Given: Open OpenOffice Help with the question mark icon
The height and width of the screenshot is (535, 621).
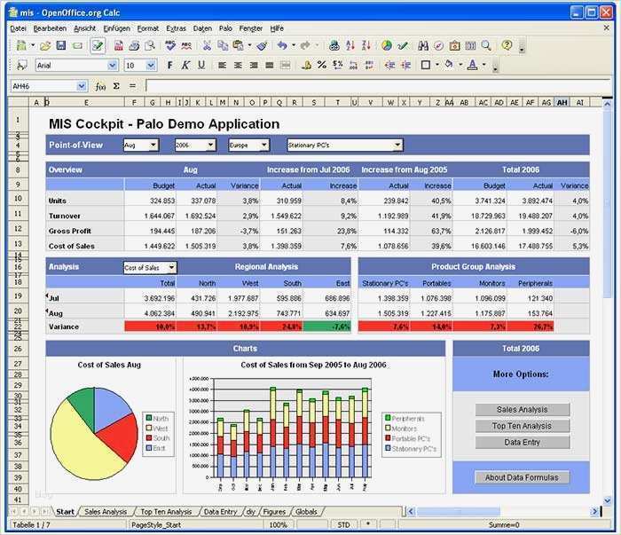Looking at the screenshot, I should click(507, 45).
